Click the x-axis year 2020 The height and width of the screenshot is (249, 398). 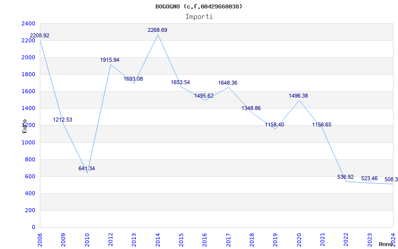(x=299, y=240)
